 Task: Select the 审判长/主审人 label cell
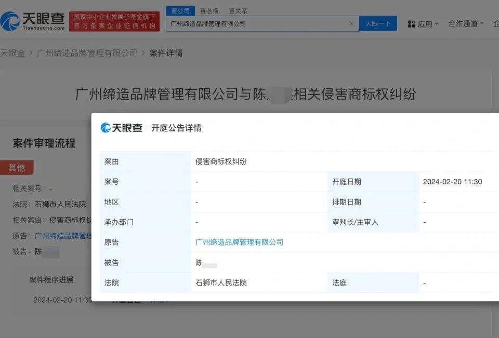[373, 222]
